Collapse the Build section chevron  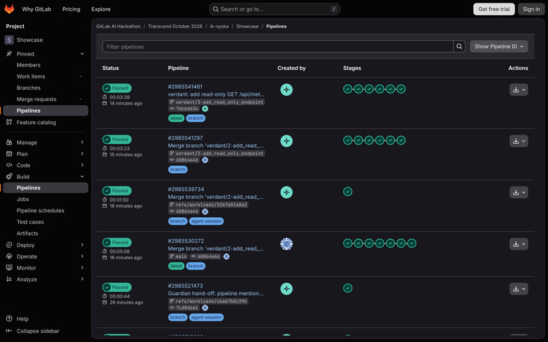point(82,176)
